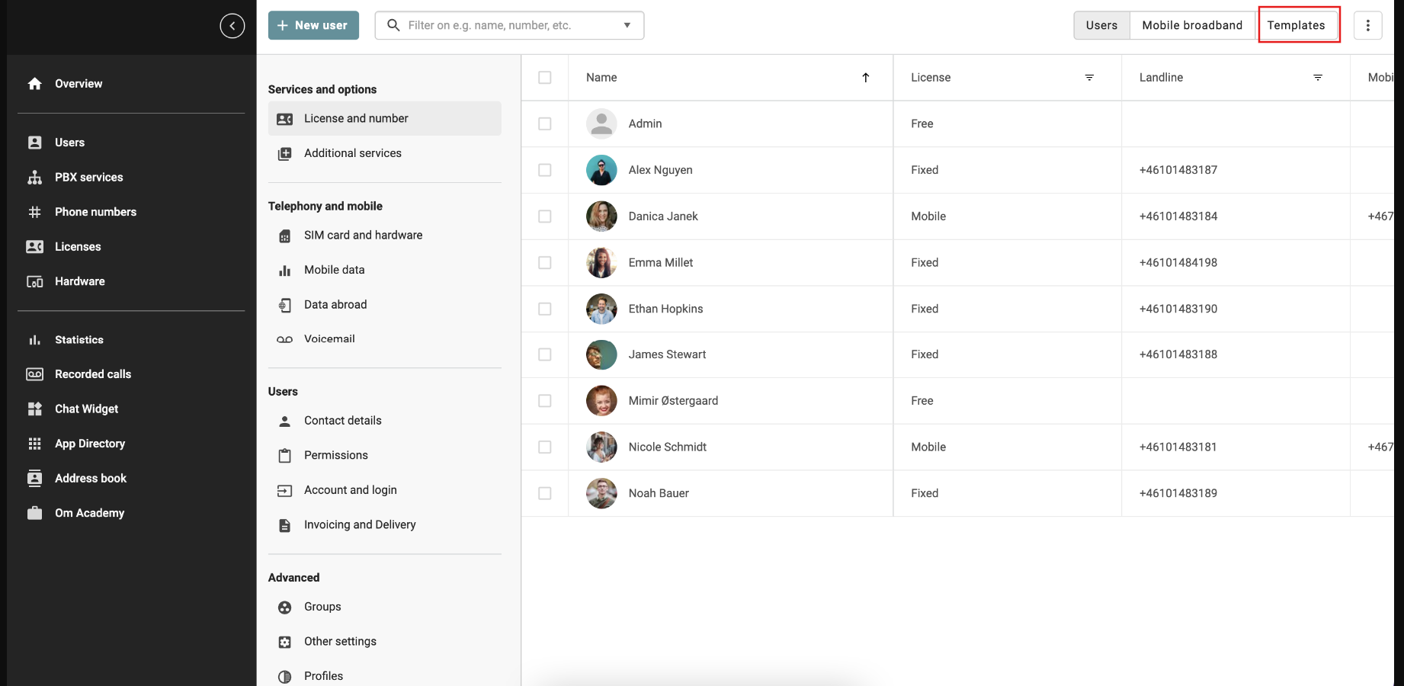Screen dimensions: 1404x686
Task: Select the License and number service icon
Action: point(284,118)
